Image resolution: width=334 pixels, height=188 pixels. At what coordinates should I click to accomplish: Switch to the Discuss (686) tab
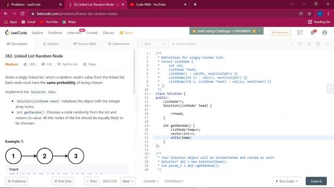coord(85,44)
